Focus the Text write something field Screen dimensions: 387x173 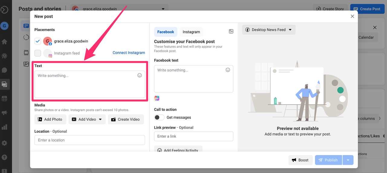tap(90, 84)
